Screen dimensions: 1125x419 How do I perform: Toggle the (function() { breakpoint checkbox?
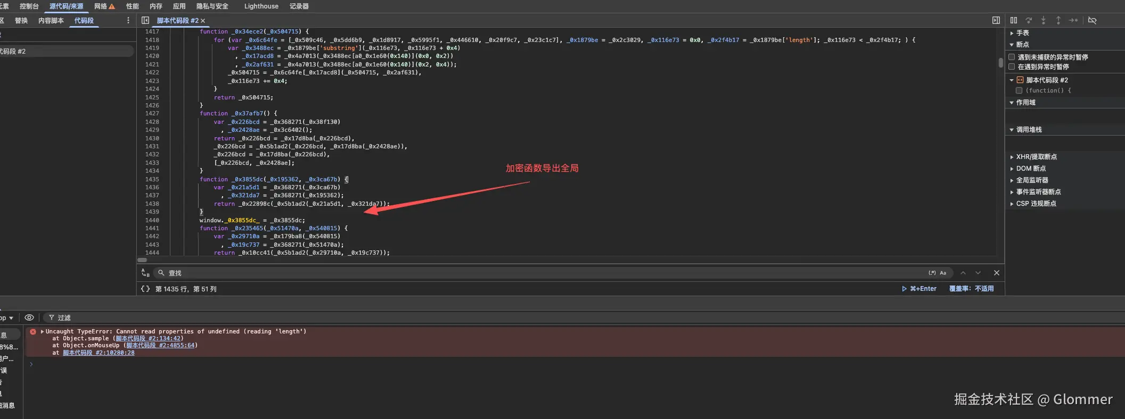(1019, 90)
